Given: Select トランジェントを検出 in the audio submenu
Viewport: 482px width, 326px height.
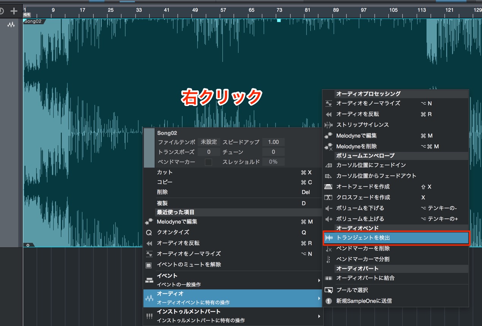Looking at the screenshot, I should click(395, 238).
